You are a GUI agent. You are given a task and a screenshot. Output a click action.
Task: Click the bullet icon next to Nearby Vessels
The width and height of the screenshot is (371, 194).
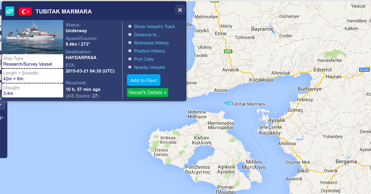[x=130, y=67]
